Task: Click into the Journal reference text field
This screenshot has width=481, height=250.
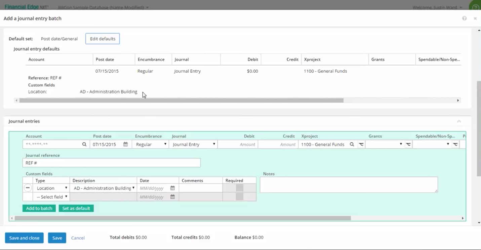Action: [x=111, y=163]
